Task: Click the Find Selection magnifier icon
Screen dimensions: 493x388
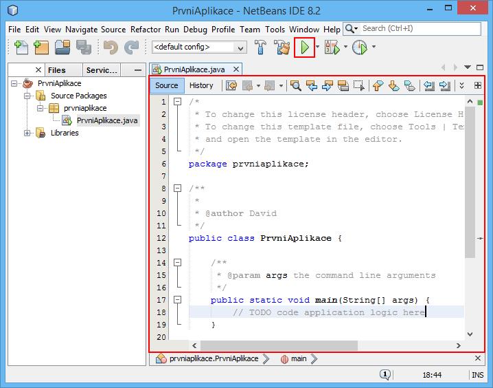Action: click(295, 85)
